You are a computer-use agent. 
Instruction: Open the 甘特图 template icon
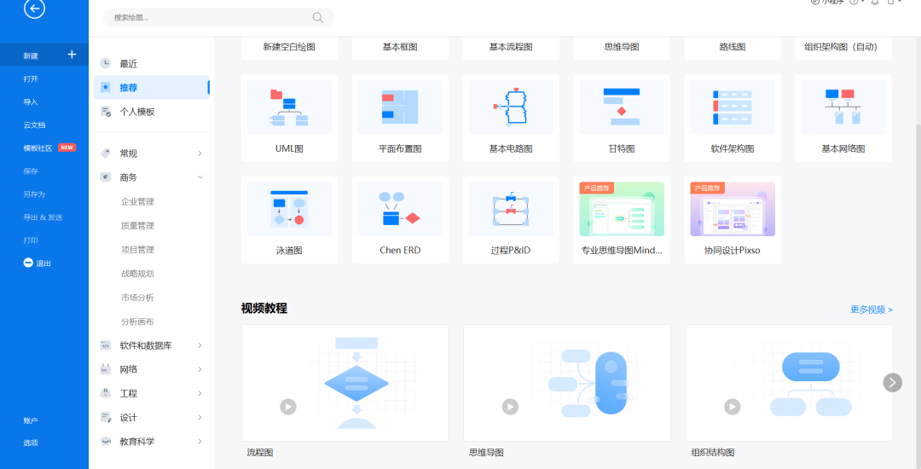pos(622,107)
